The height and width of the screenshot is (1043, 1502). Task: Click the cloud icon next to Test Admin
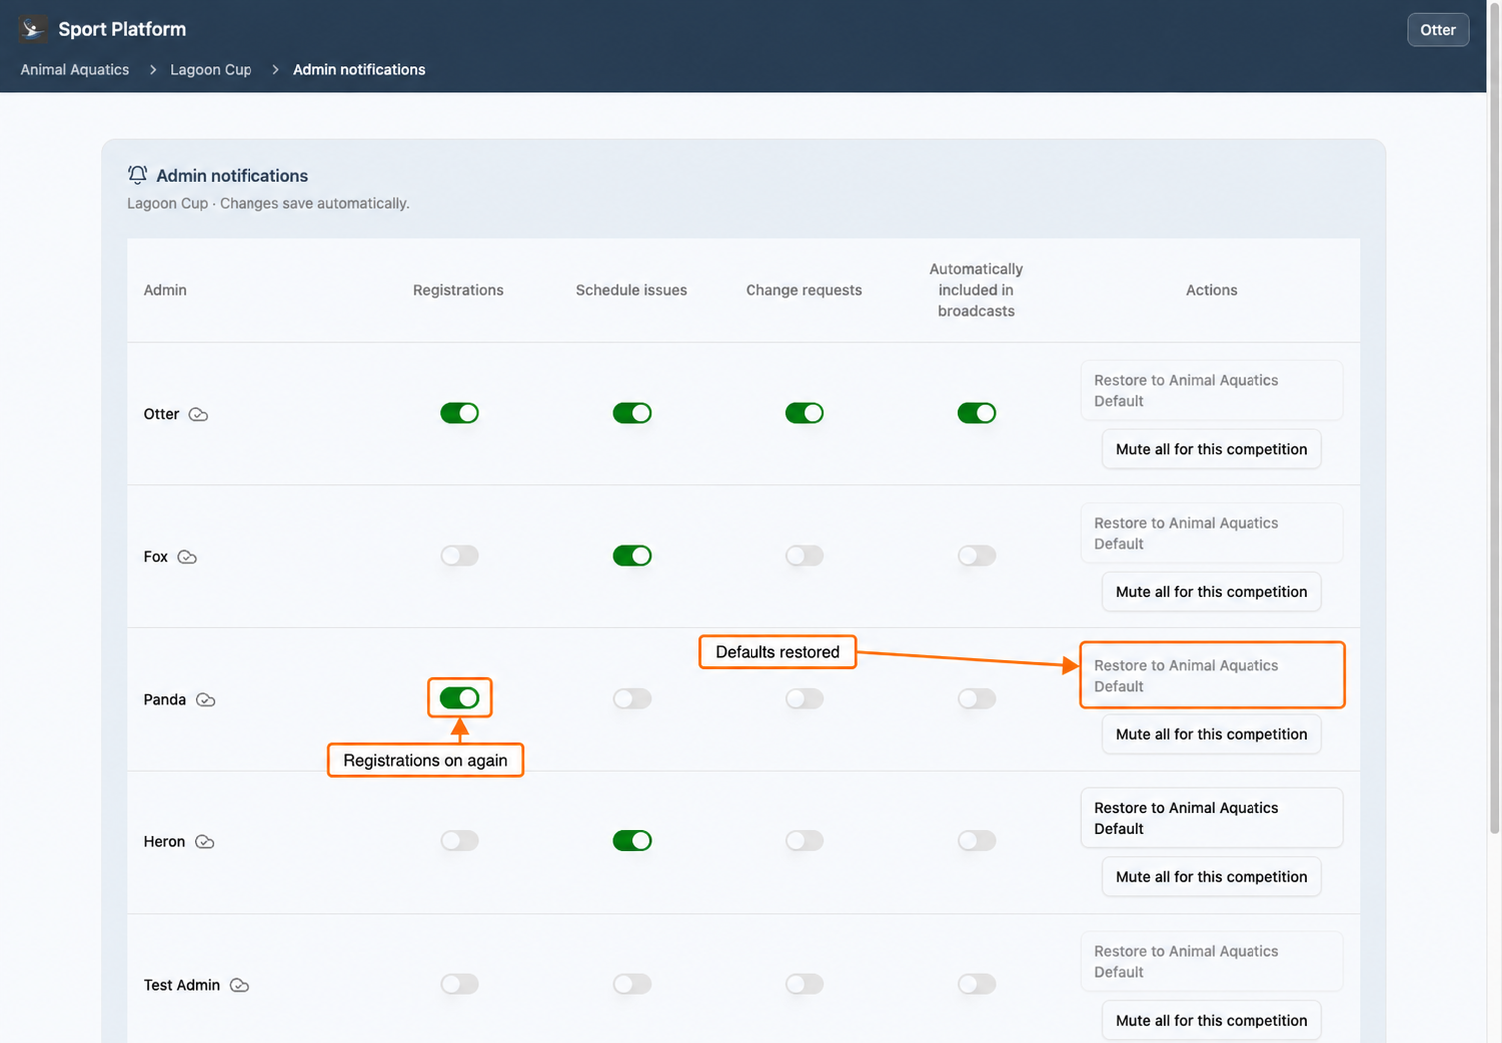coord(239,985)
